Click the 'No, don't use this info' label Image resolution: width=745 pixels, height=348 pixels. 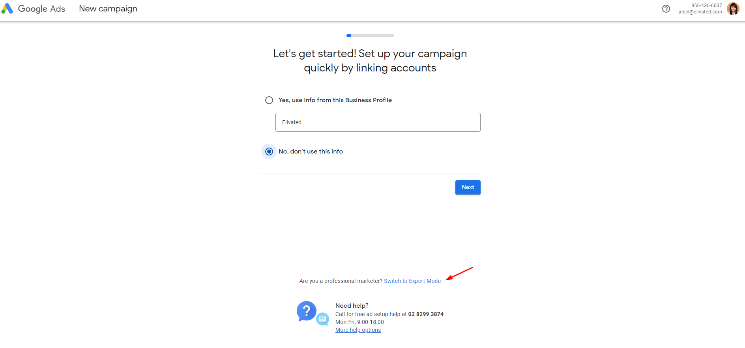tap(311, 152)
